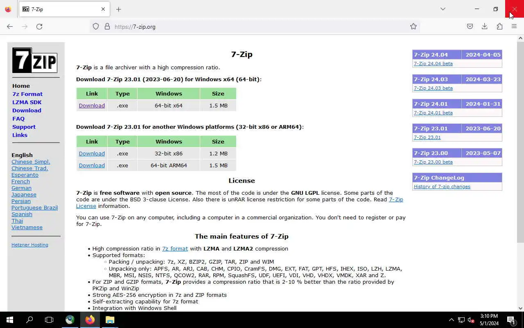Open the 7-Zip 24.01 beta link
This screenshot has height=328, width=524.
(433, 113)
